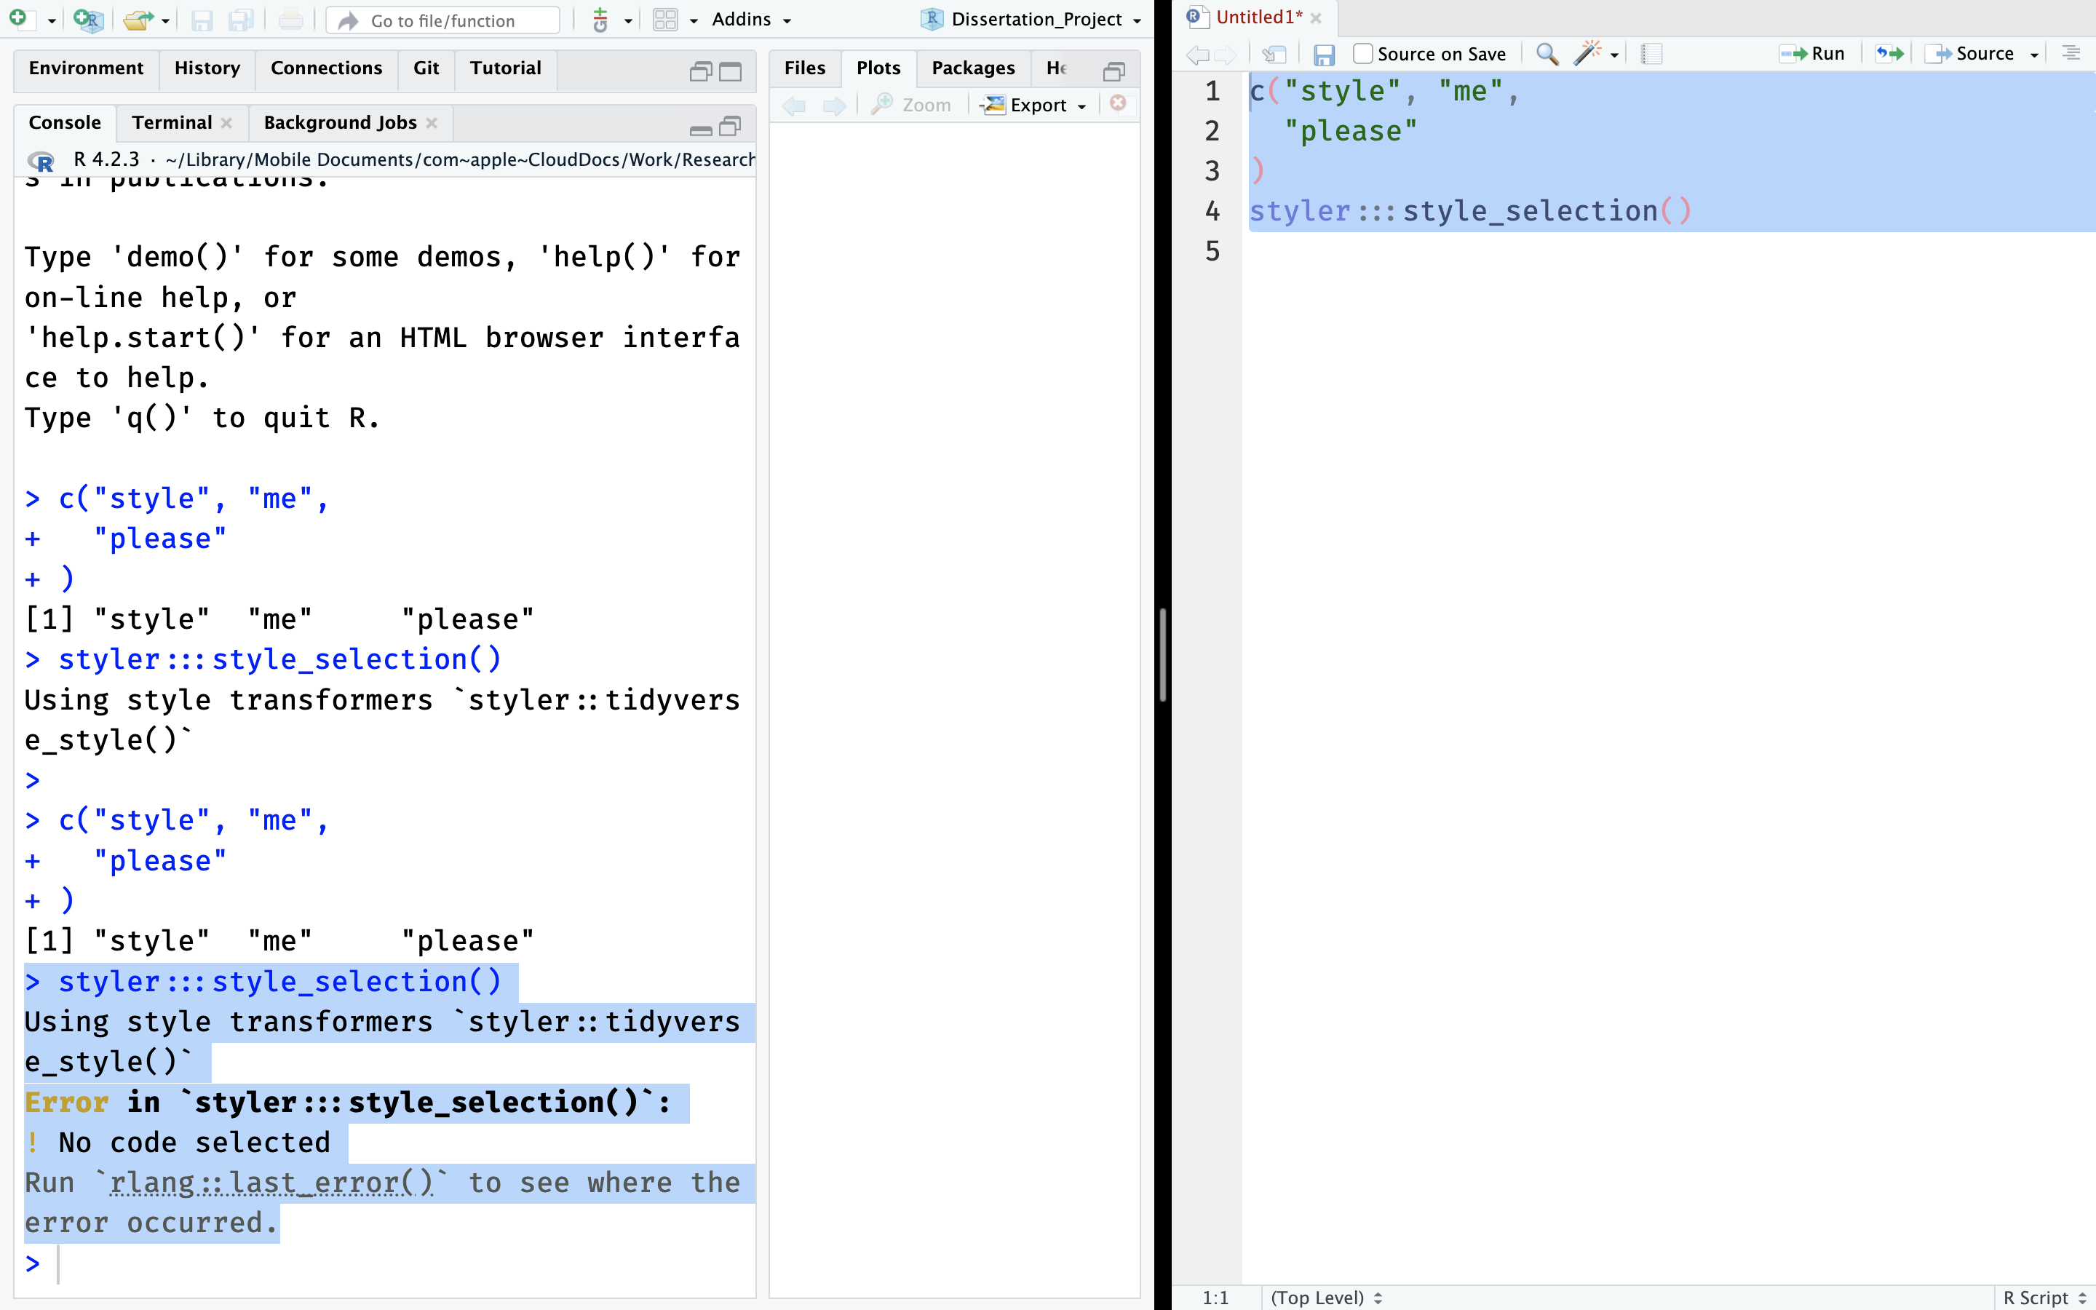Zoom the plot in the Plots pane
Image resolution: width=2096 pixels, height=1310 pixels.
click(x=910, y=104)
